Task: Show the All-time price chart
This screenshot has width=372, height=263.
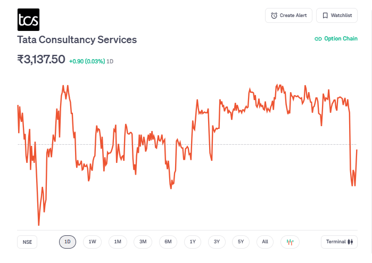Action: pos(265,242)
